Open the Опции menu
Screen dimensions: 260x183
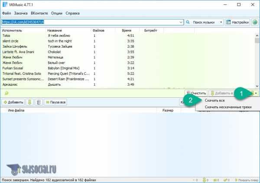(x=57, y=13)
